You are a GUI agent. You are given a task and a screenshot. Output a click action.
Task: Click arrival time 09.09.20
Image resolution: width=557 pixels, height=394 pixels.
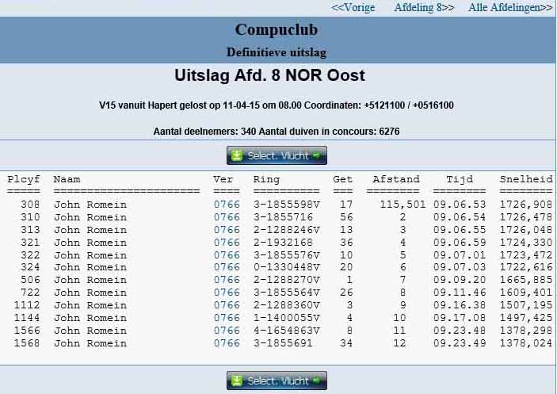point(460,280)
